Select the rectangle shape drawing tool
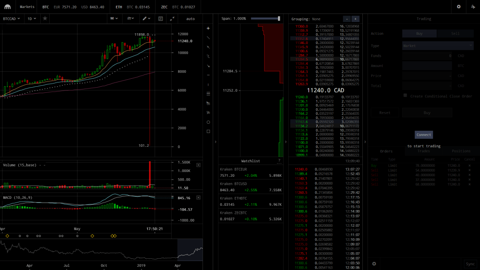This screenshot has height=270, width=480. tap(208, 131)
